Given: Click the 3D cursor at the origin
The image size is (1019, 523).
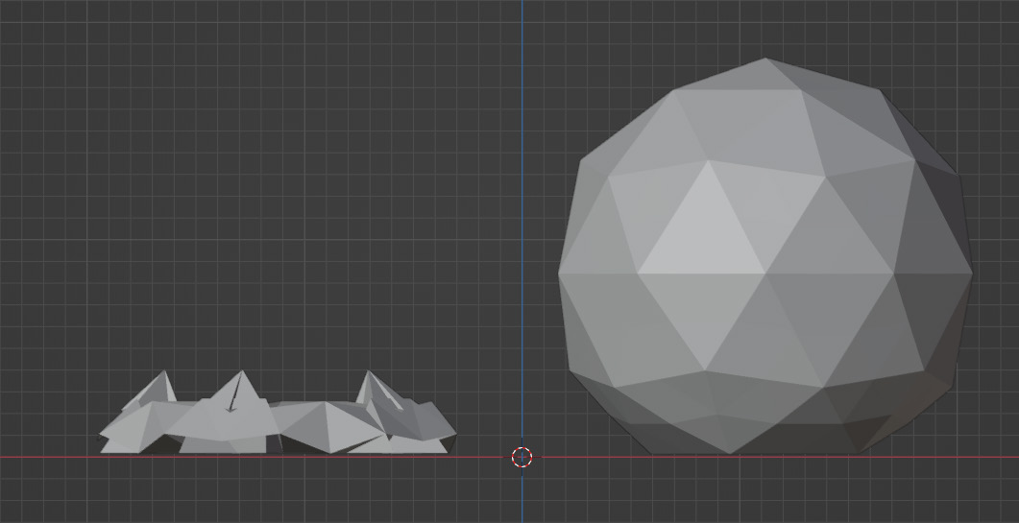Looking at the screenshot, I should [x=522, y=458].
